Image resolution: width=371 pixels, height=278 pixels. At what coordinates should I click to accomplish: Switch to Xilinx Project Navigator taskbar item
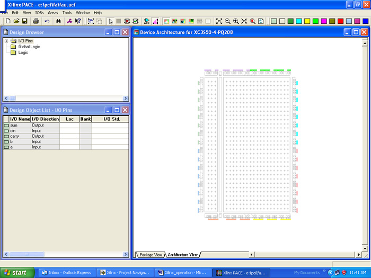click(125, 273)
